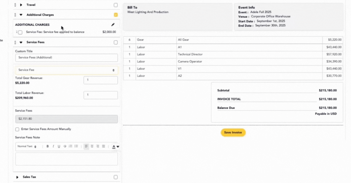Click the Custom Title input field
Viewport: 351px width, 183px height.
[x=66, y=58]
